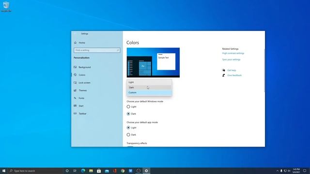
Task: Open the blue app icon next to Chrome
Action: pos(130,171)
